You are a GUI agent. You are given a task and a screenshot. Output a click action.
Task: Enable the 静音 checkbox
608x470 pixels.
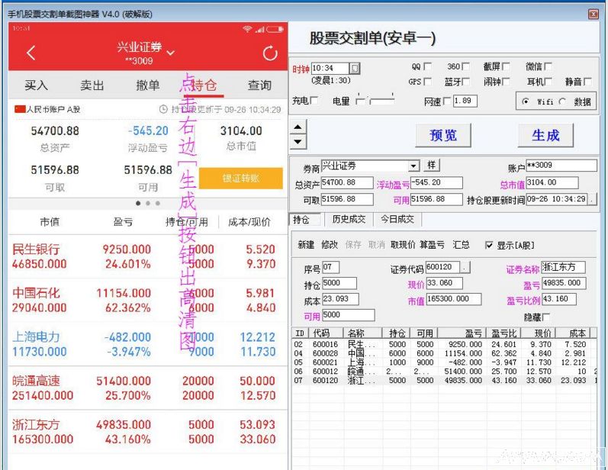(x=587, y=82)
